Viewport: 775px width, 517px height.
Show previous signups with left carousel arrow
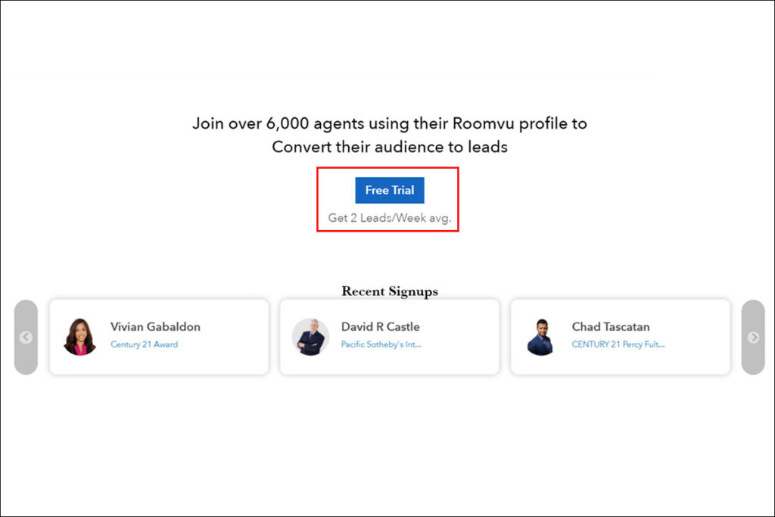[26, 337]
